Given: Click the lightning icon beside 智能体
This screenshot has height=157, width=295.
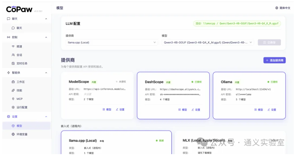Looking at the screenshot, I should point(9,73).
